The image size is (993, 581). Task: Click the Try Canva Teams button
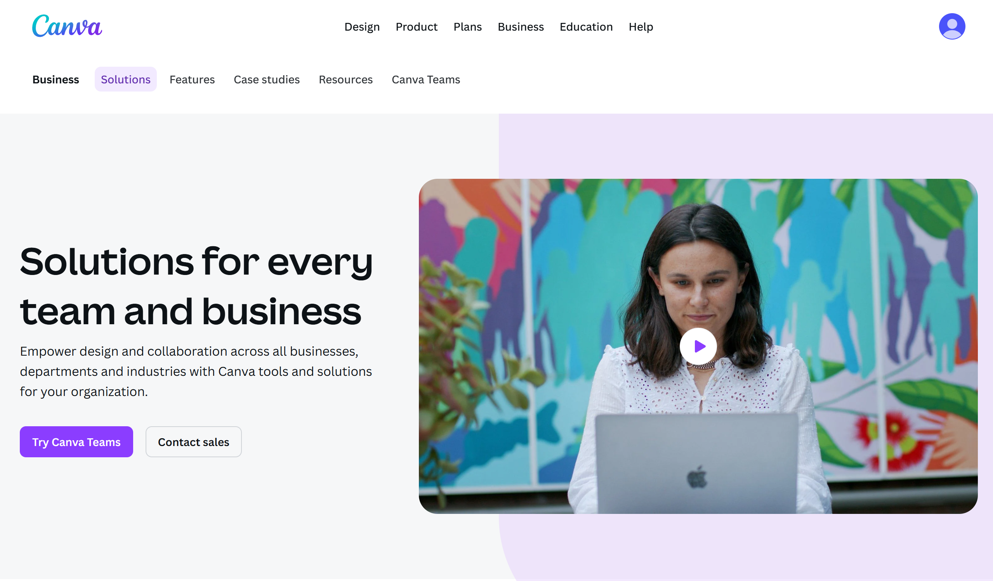(76, 442)
